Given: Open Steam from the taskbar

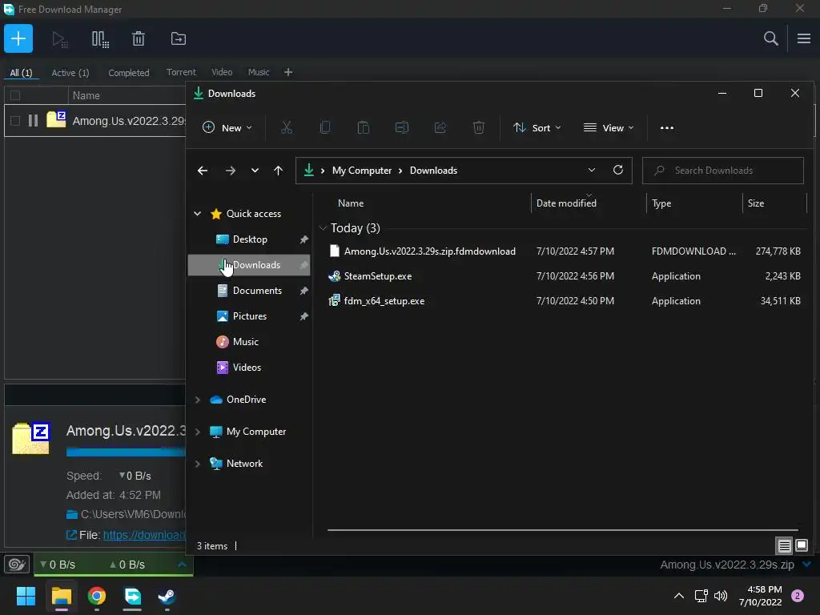Looking at the screenshot, I should pyautogui.click(x=167, y=596).
